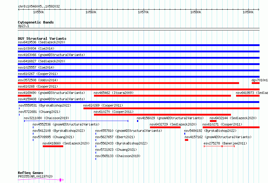Select nsv5722681 (Chuang2021) label
Screen dimensions: 268x183
(x=39, y=112)
